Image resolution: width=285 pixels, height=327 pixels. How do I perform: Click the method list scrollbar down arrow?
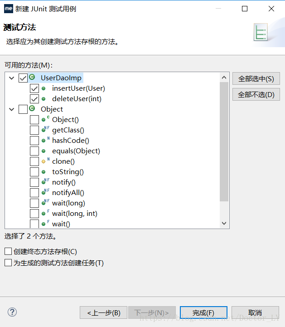(x=224, y=223)
